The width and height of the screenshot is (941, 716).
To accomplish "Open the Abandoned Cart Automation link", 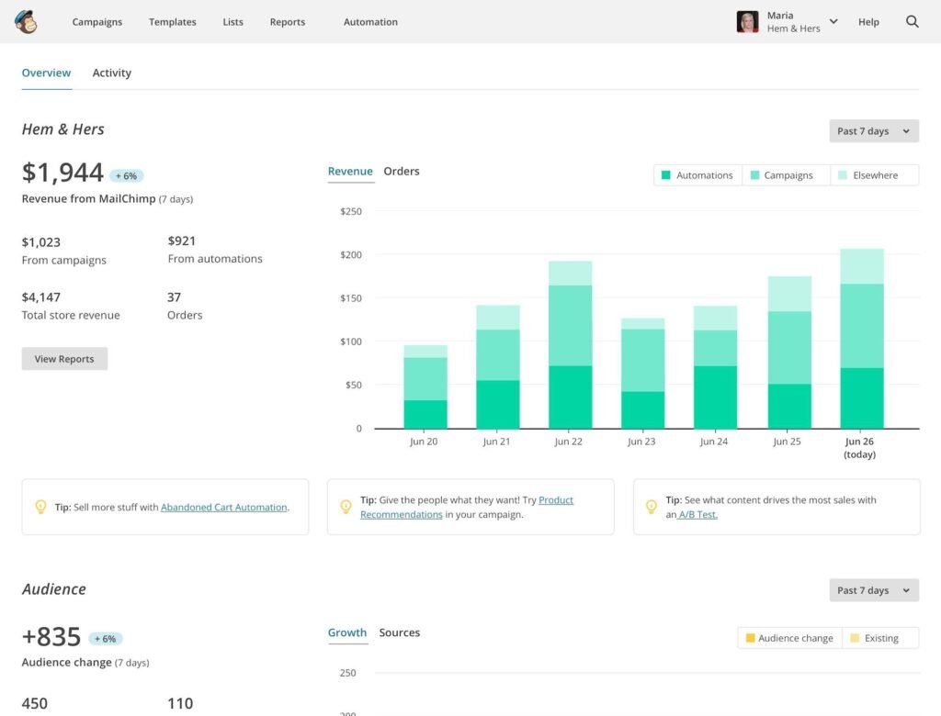I will point(223,506).
